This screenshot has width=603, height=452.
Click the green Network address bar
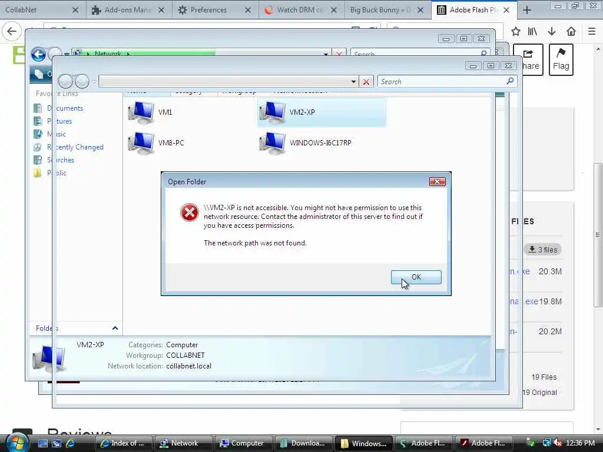200,54
